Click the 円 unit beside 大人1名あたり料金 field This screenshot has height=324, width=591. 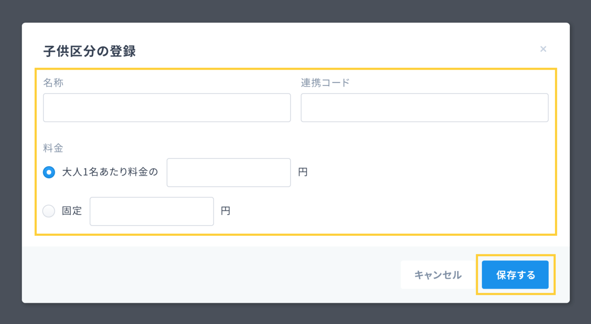303,172
